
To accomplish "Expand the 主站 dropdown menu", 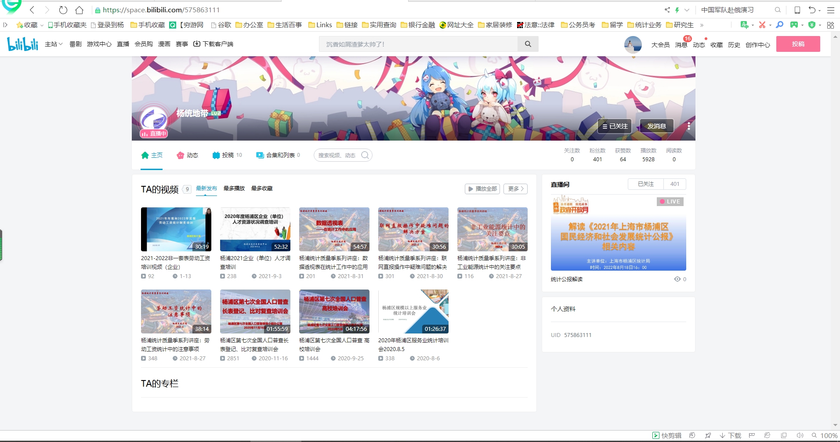I will pyautogui.click(x=54, y=44).
